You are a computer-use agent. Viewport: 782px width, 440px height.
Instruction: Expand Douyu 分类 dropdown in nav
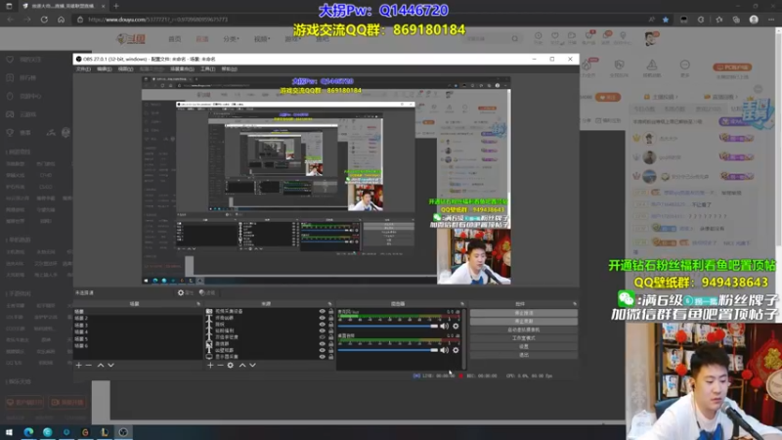pyautogui.click(x=231, y=39)
